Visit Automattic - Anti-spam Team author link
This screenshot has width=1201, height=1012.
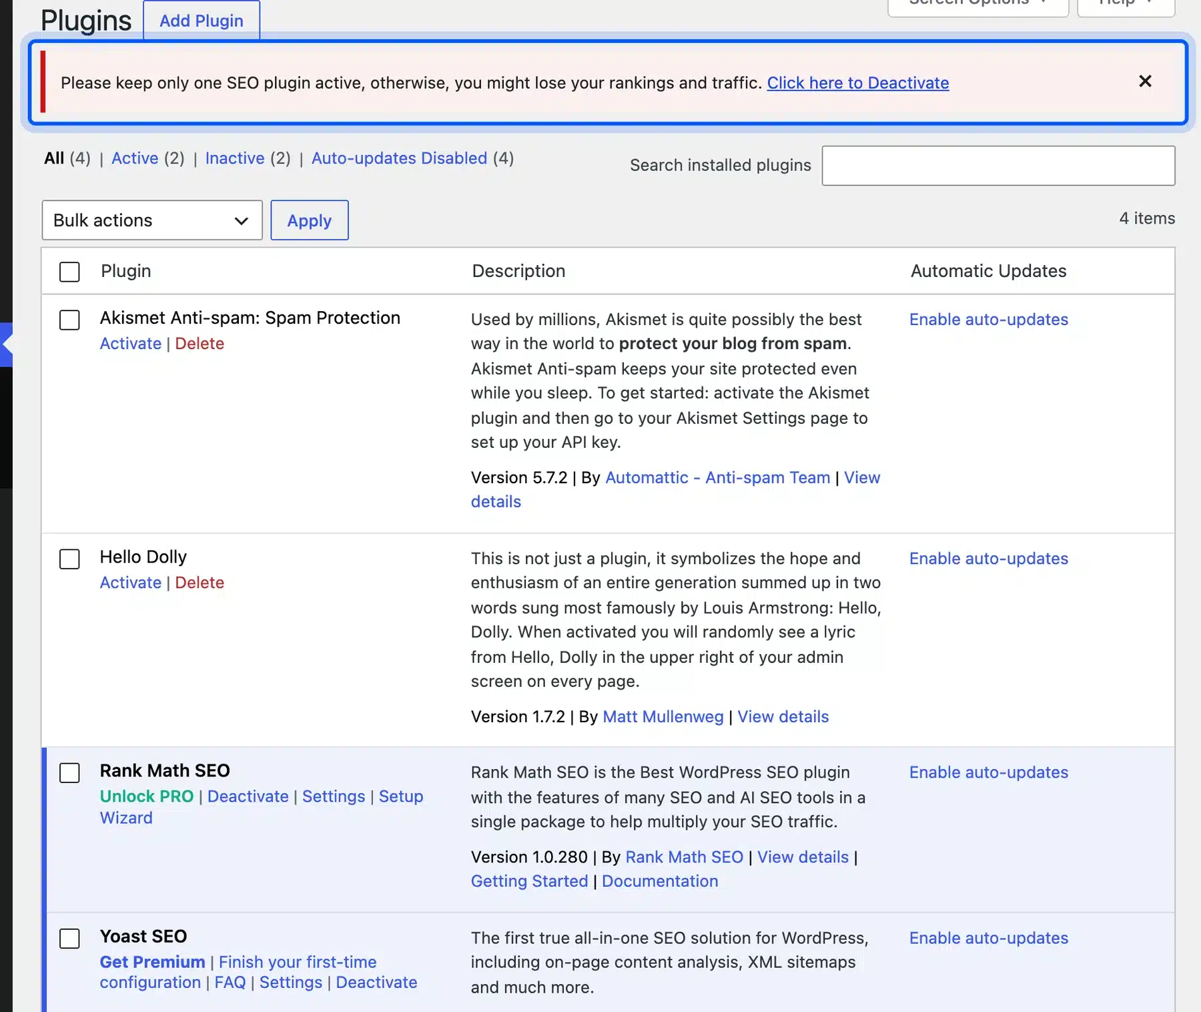[718, 477]
